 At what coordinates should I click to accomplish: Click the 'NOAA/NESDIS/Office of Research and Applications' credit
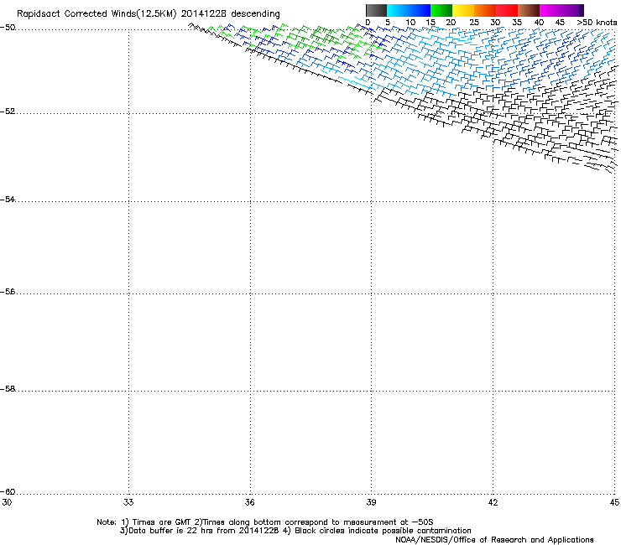click(x=494, y=540)
